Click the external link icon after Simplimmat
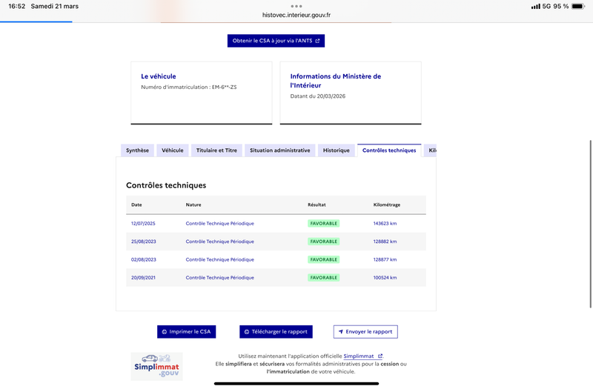Screen dimensions: 593x389 coord(380,356)
